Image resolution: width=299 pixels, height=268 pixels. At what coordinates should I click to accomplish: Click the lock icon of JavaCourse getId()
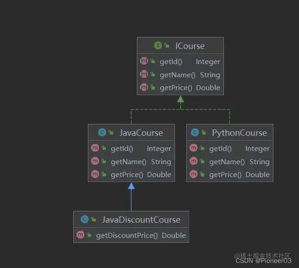[103, 148]
